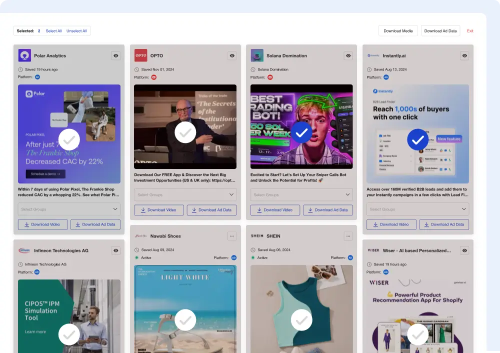Click the Download Media button
Viewport: 500px width, 353px height.
pyautogui.click(x=398, y=30)
